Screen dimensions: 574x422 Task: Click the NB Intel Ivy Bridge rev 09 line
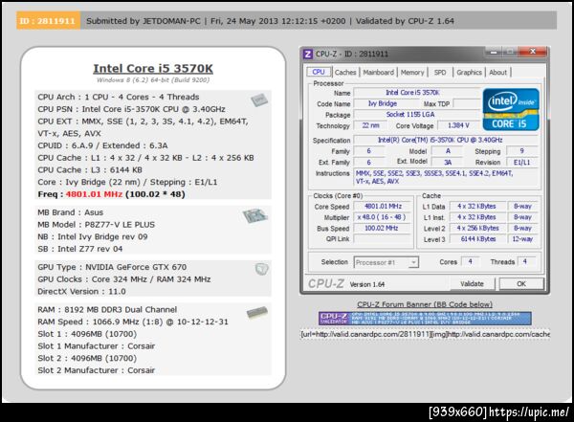tap(93, 236)
